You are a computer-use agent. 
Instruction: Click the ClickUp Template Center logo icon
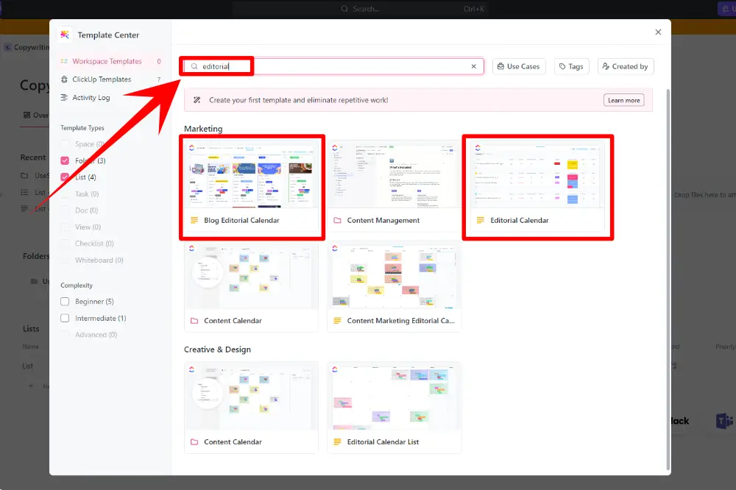point(65,35)
